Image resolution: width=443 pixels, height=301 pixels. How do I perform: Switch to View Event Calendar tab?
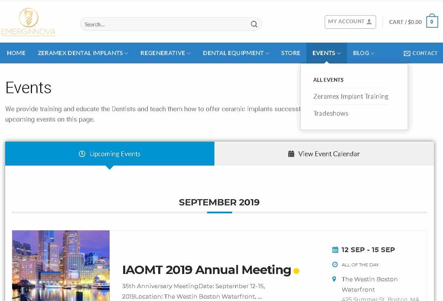pyautogui.click(x=324, y=154)
